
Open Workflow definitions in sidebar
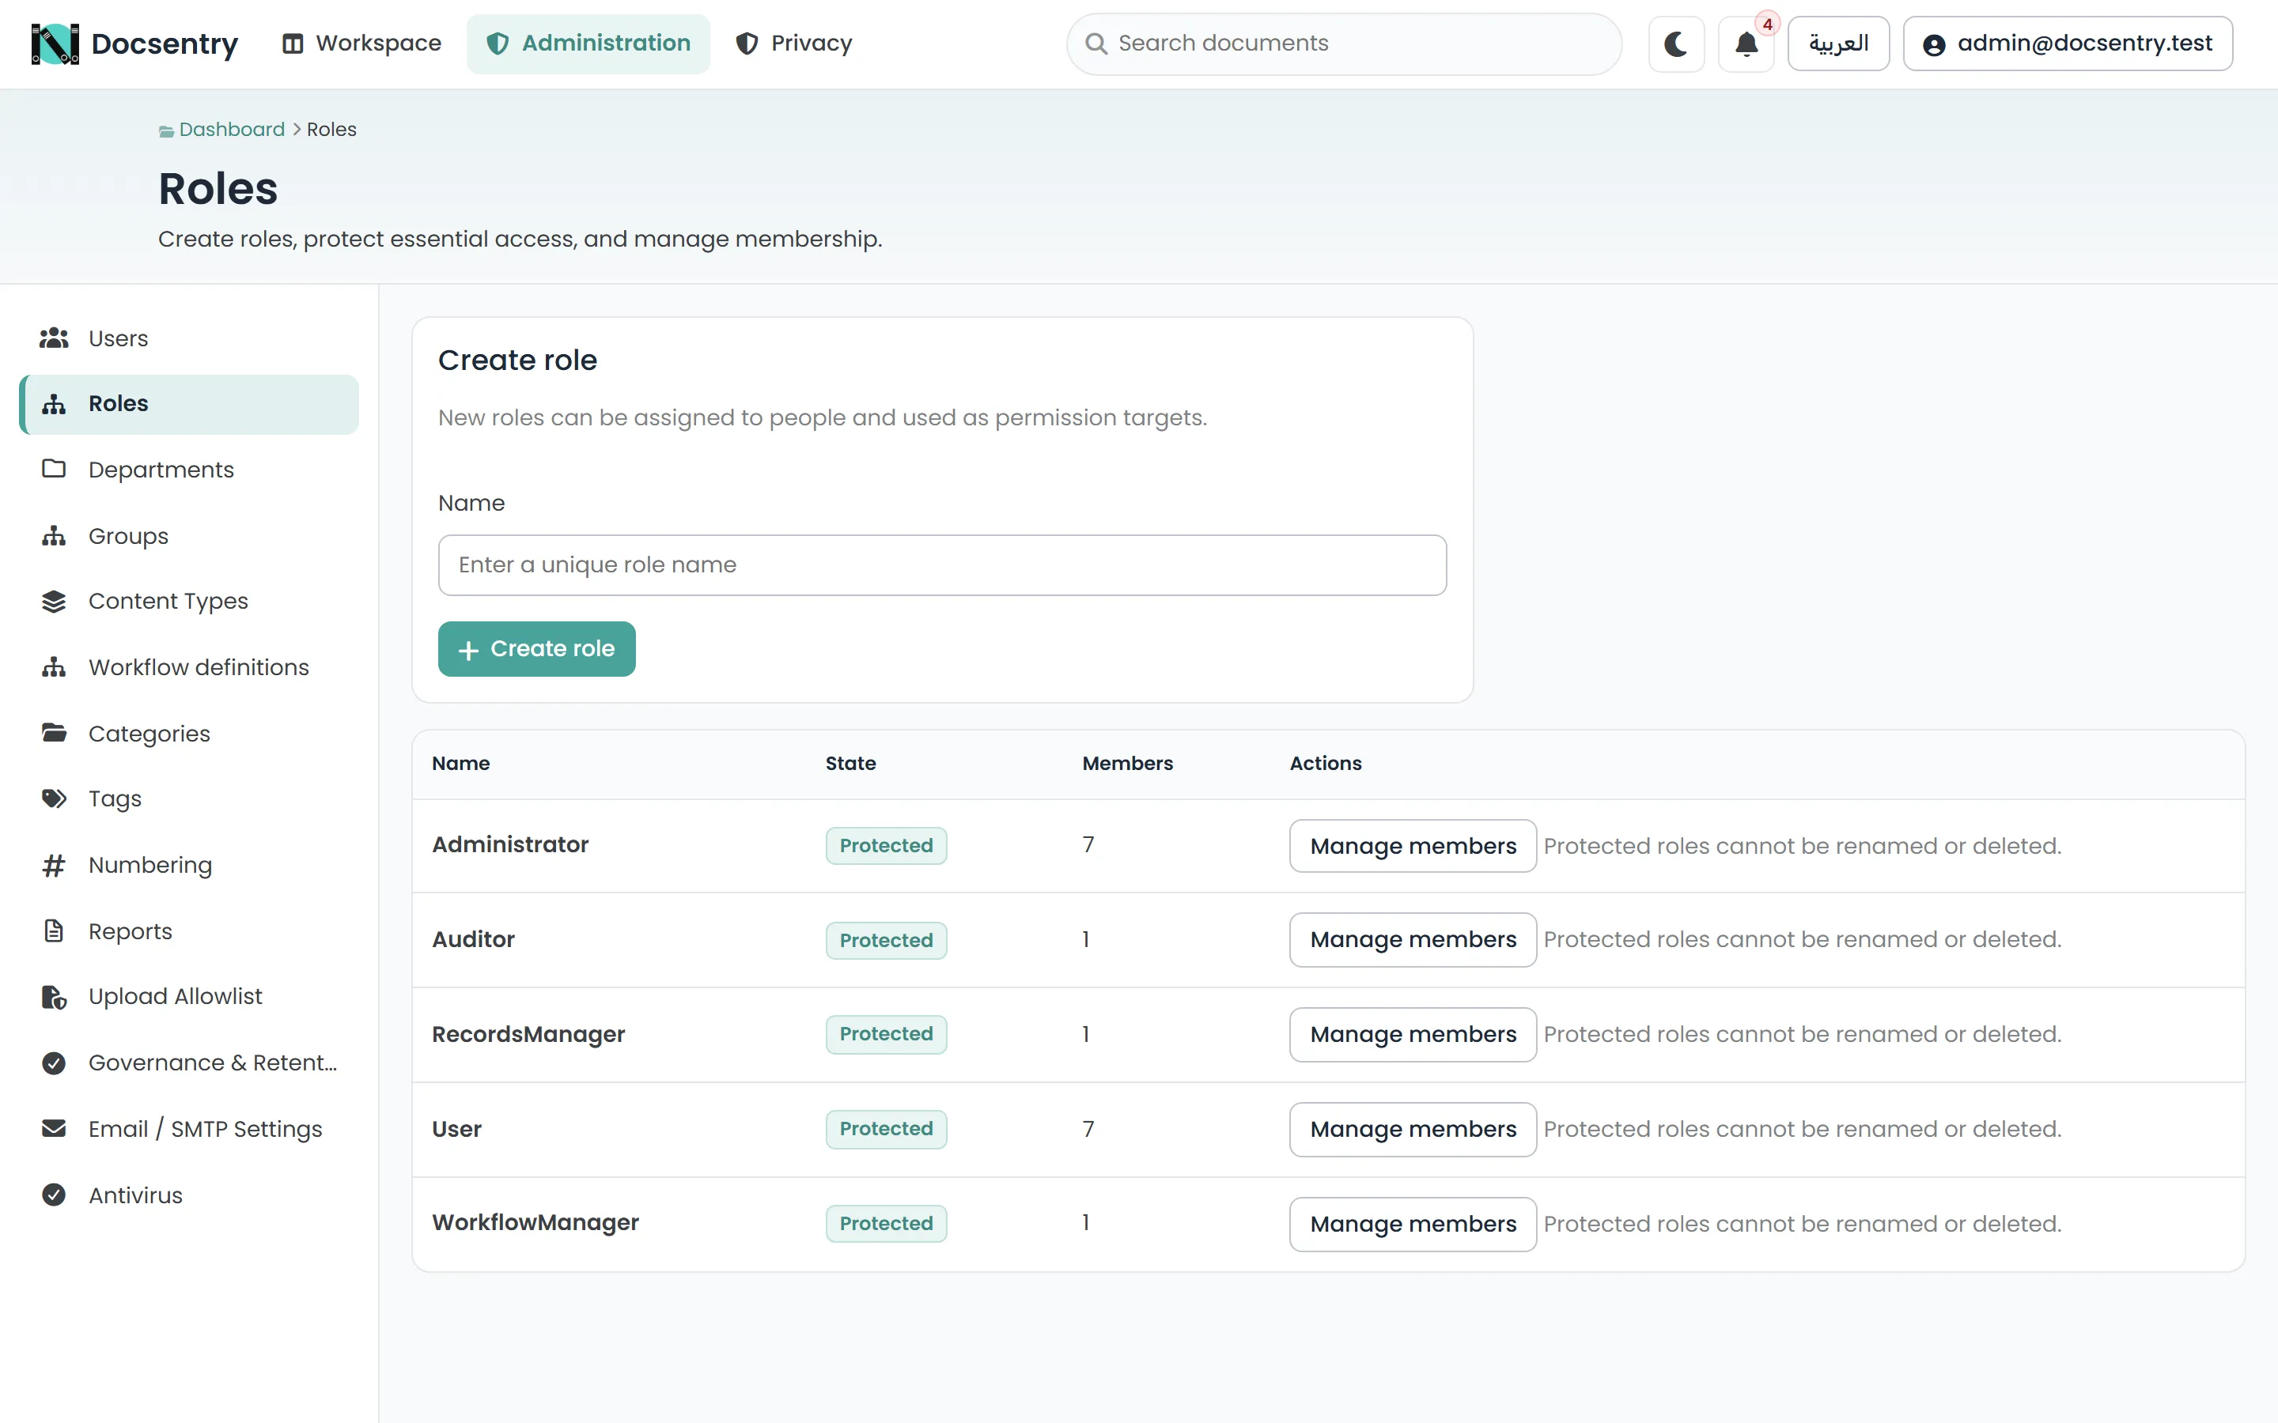click(x=189, y=667)
